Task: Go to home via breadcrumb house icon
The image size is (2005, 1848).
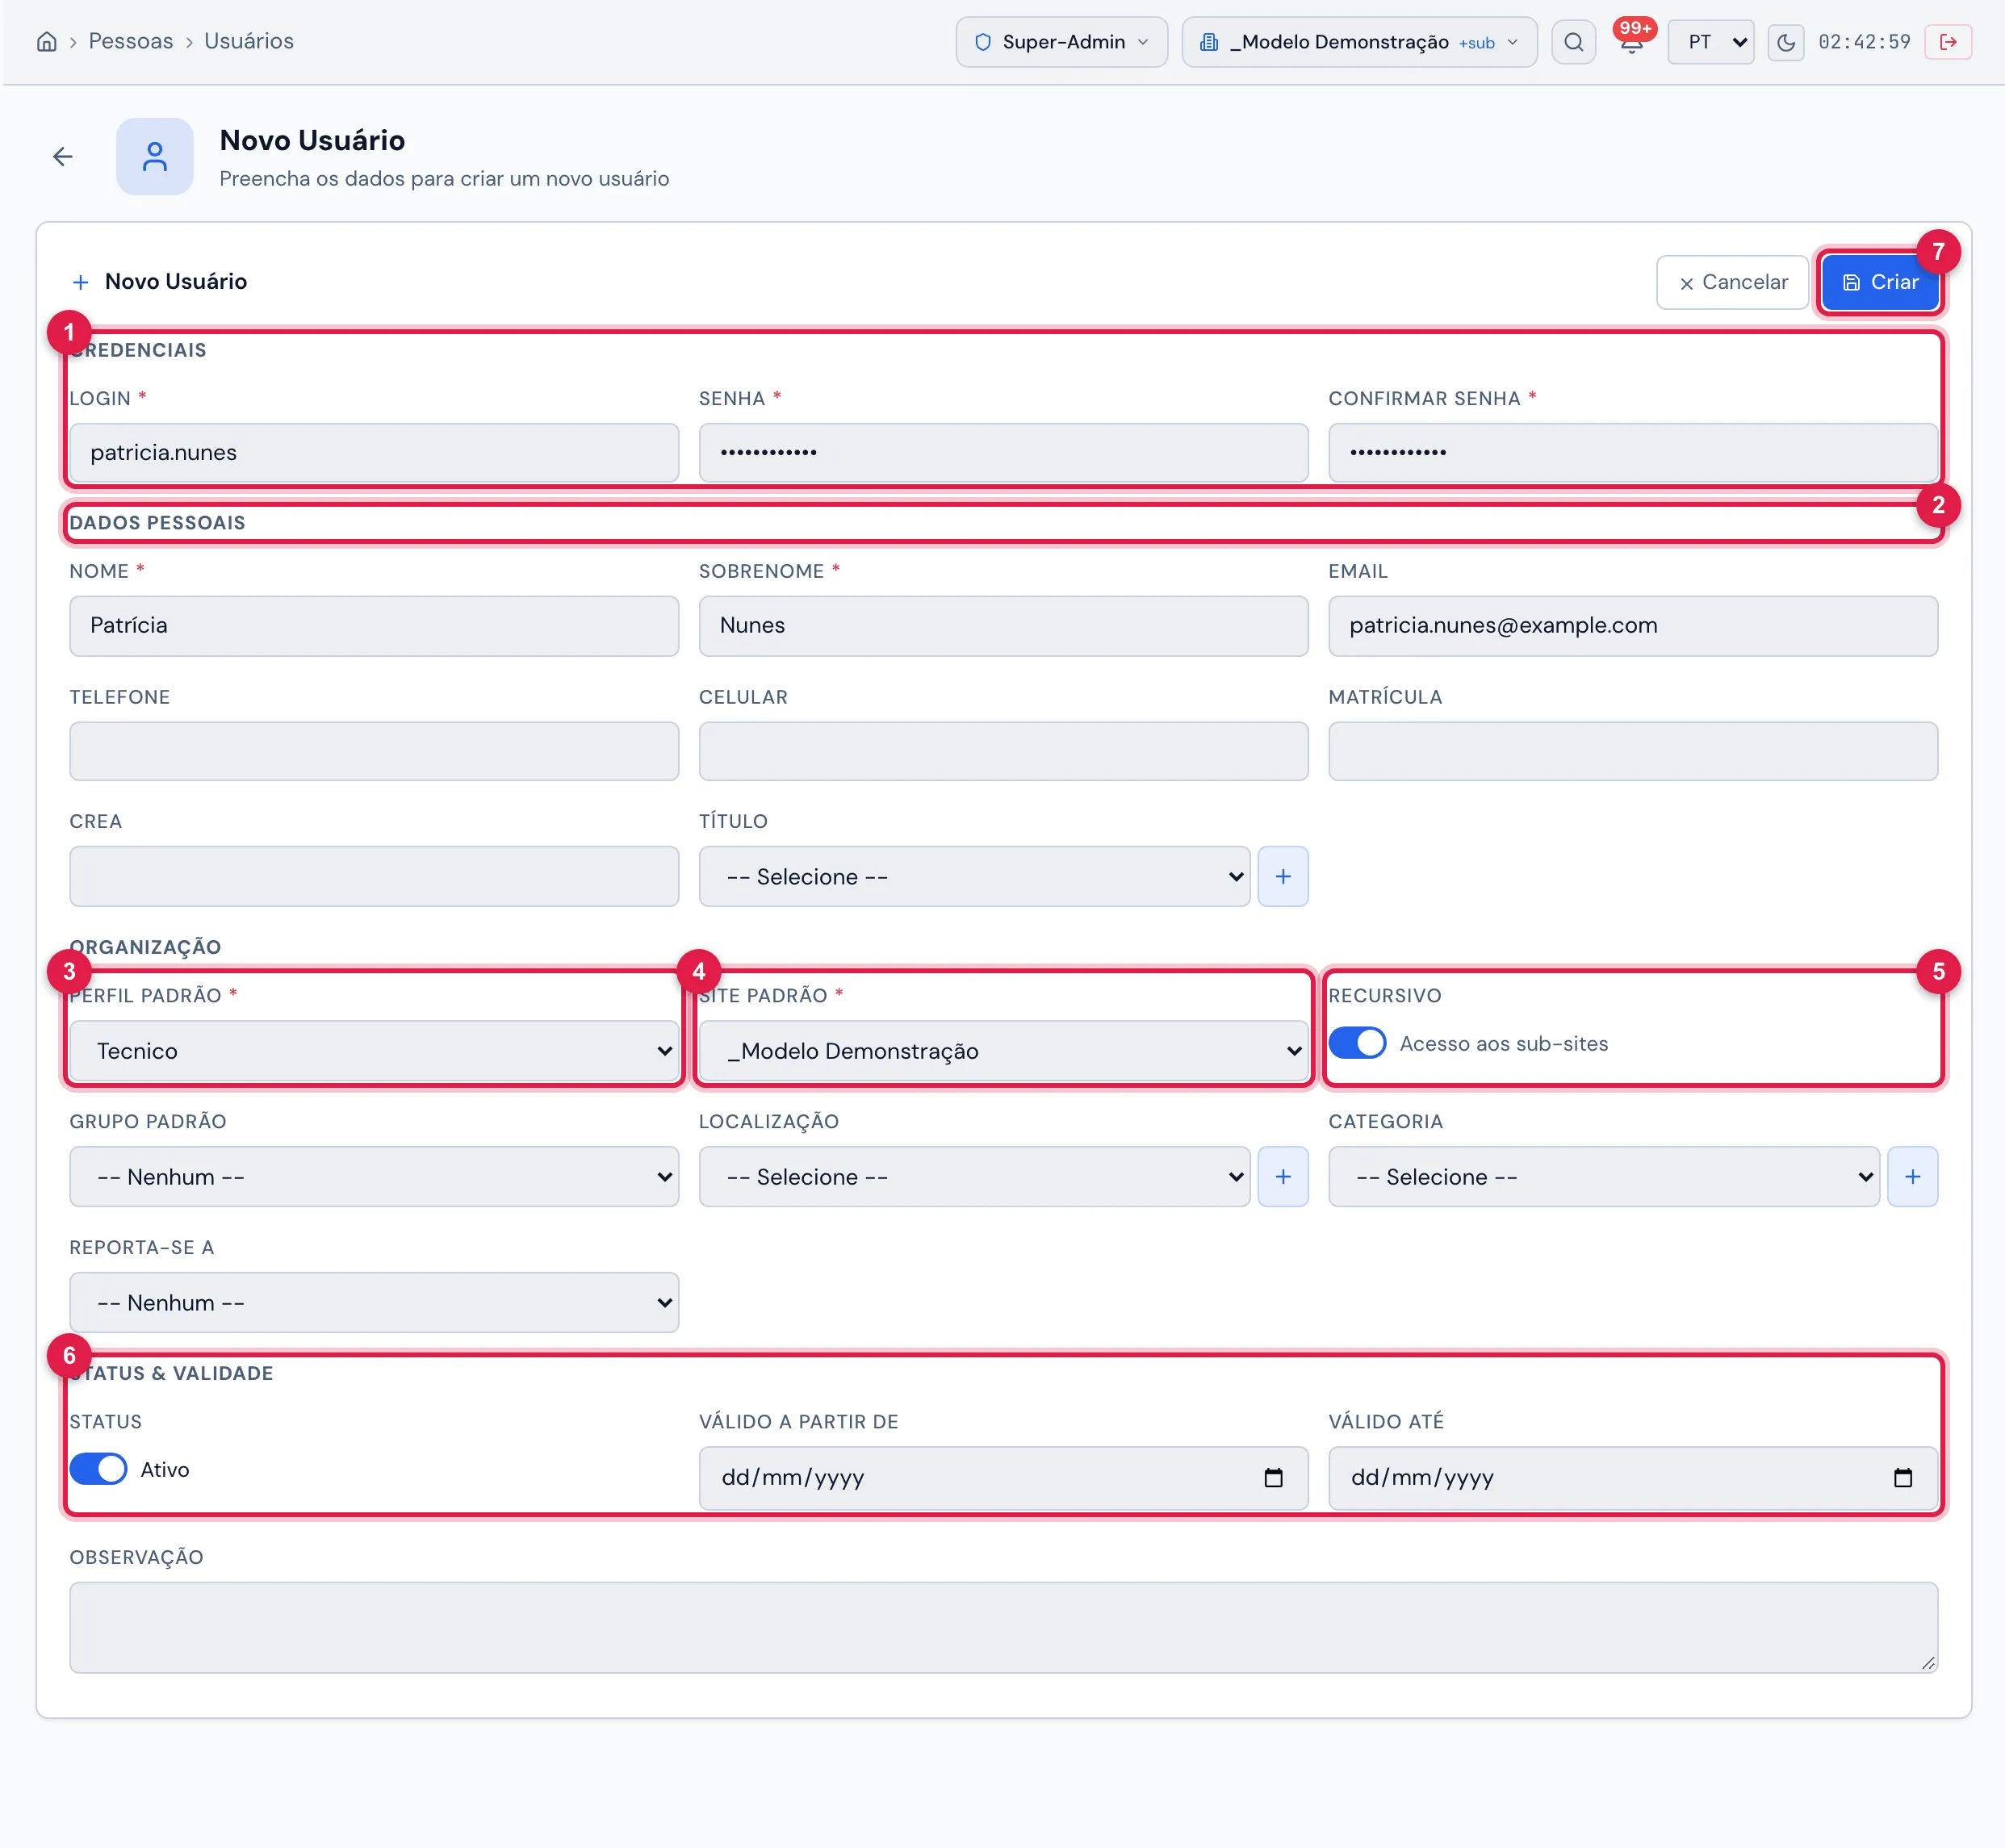Action: [x=46, y=42]
